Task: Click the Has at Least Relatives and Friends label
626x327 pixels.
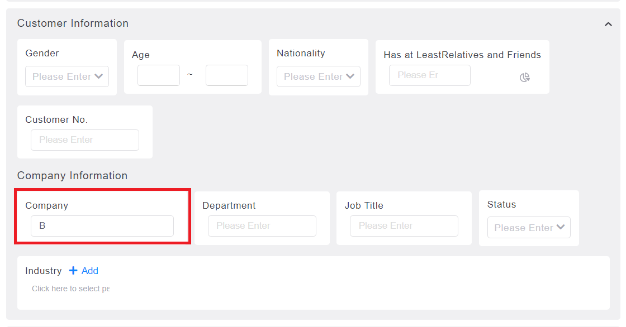Action: 462,55
